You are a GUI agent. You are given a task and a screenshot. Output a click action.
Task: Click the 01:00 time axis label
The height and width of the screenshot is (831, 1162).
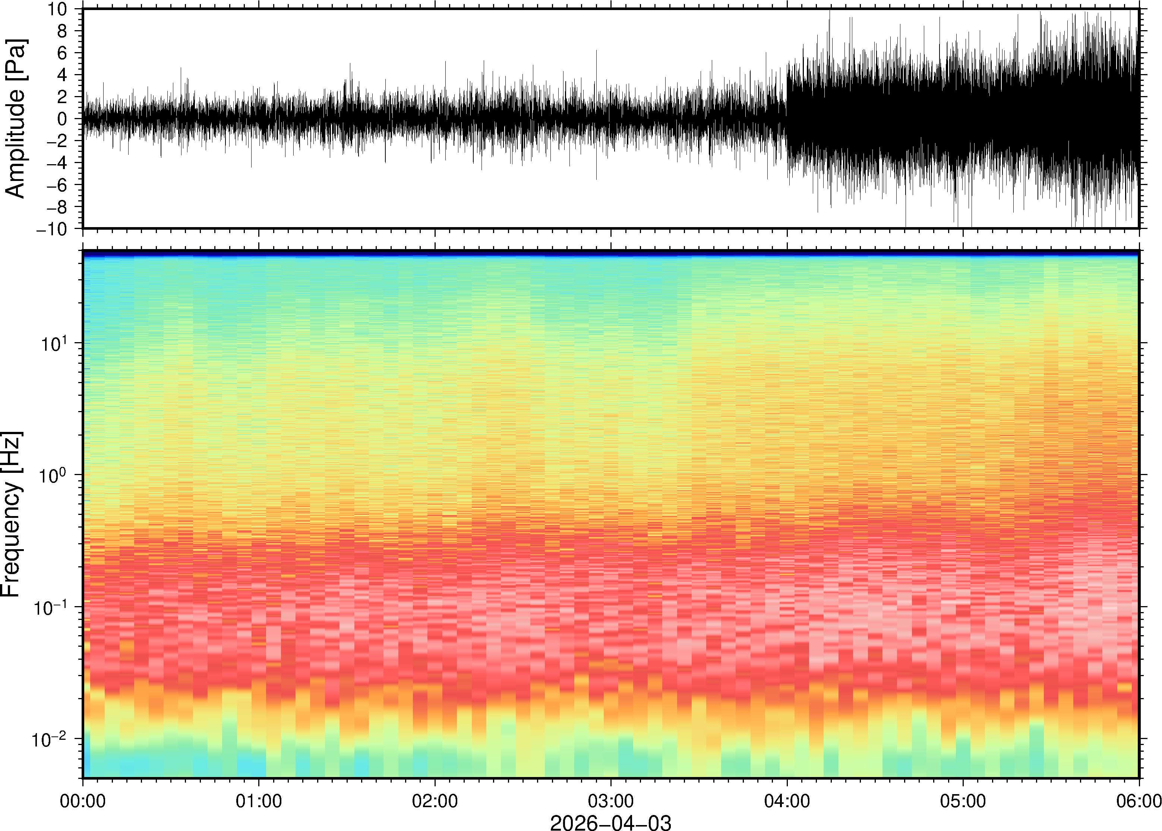coord(259,801)
